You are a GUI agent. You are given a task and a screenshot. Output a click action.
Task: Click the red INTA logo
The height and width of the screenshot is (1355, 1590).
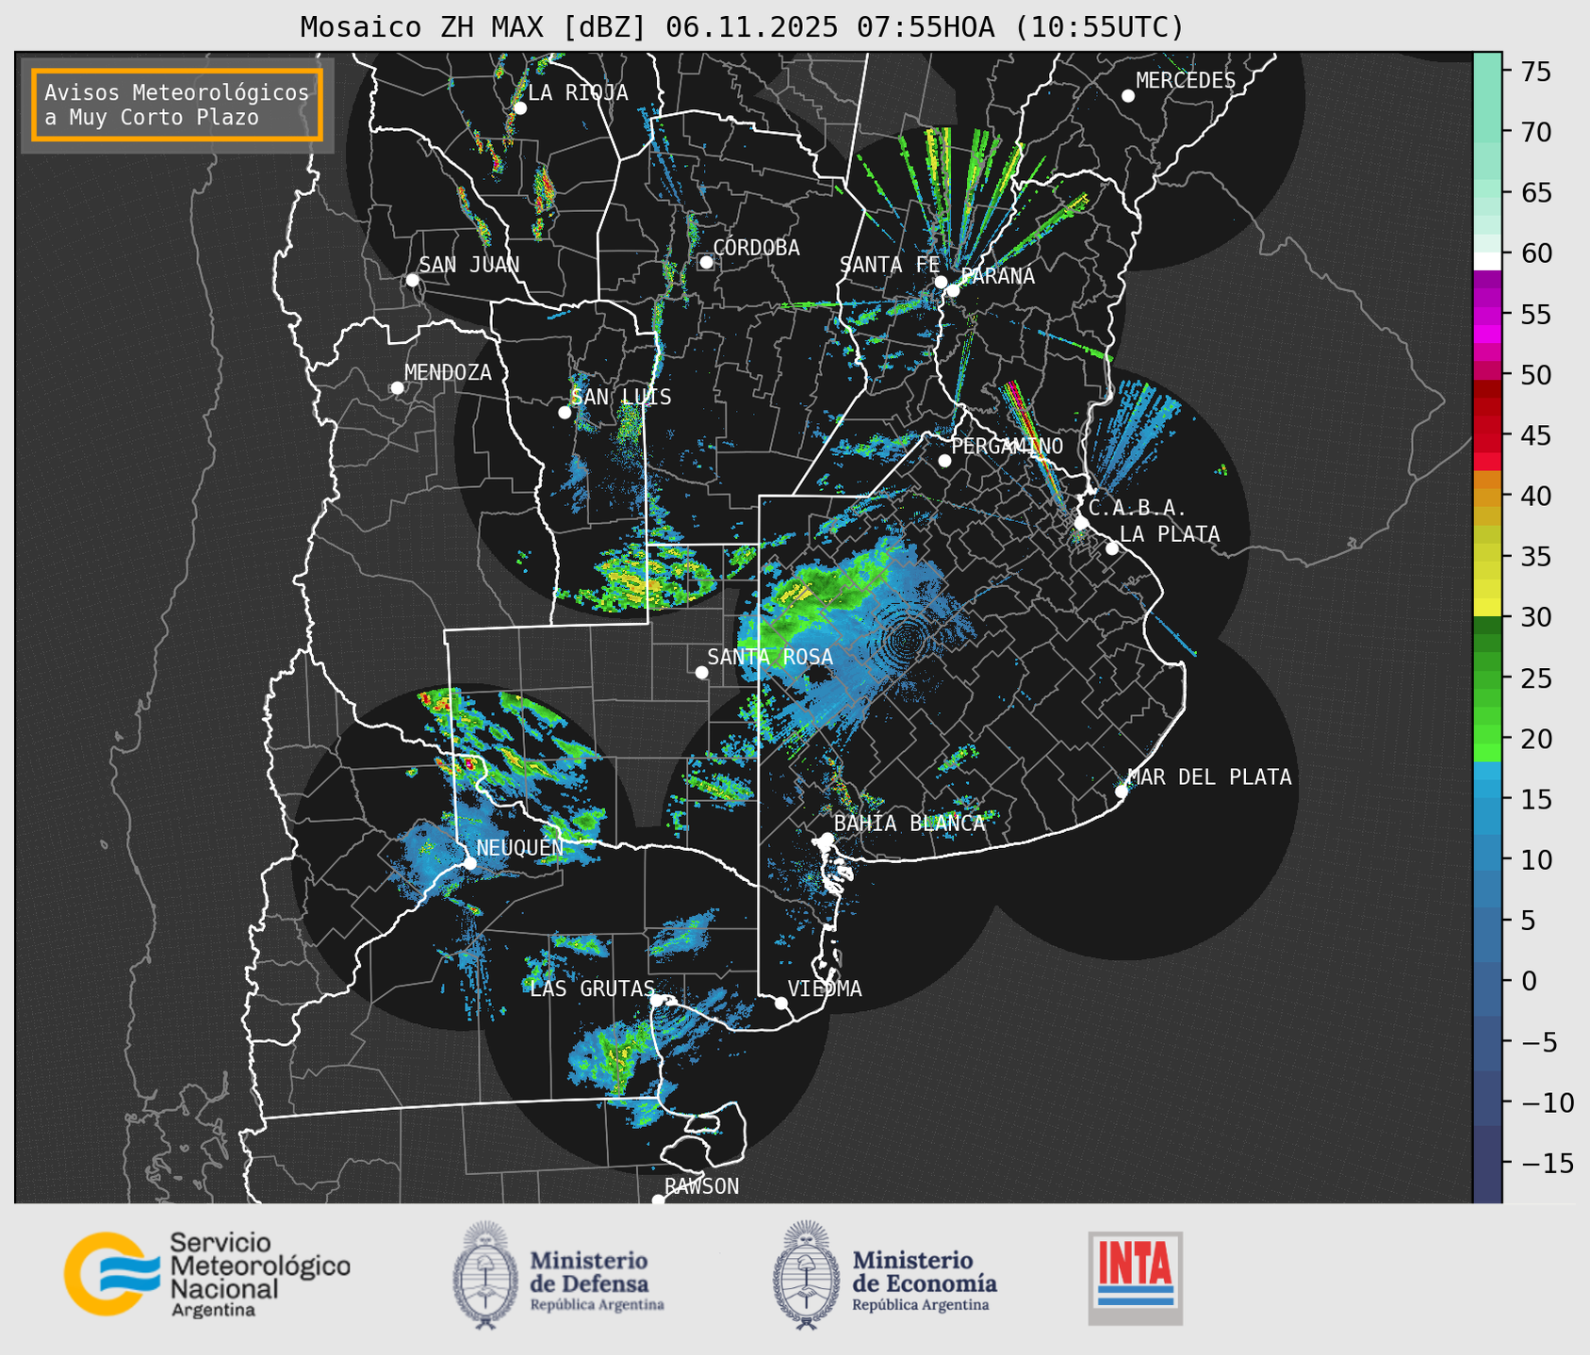pos(1136,1278)
